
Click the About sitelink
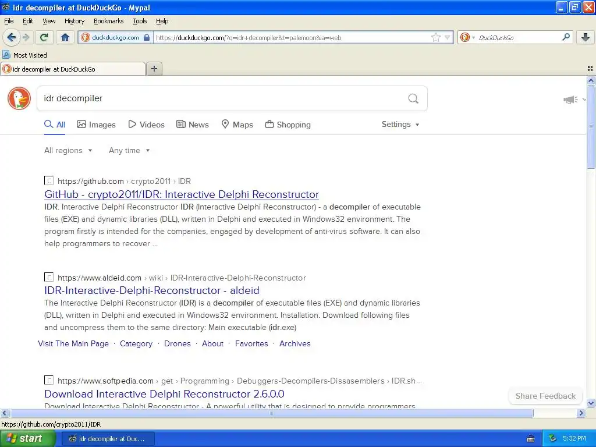(x=212, y=343)
